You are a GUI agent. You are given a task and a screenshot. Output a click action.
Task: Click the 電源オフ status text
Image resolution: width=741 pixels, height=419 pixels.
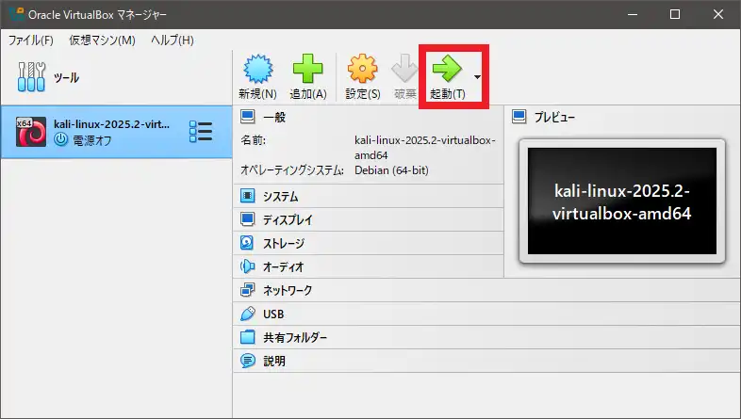tap(92, 140)
